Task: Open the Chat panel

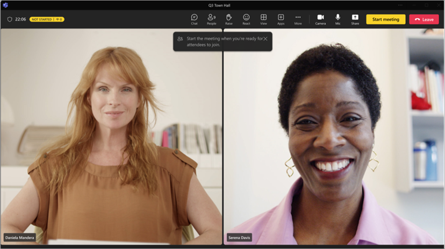Action: pos(194,19)
